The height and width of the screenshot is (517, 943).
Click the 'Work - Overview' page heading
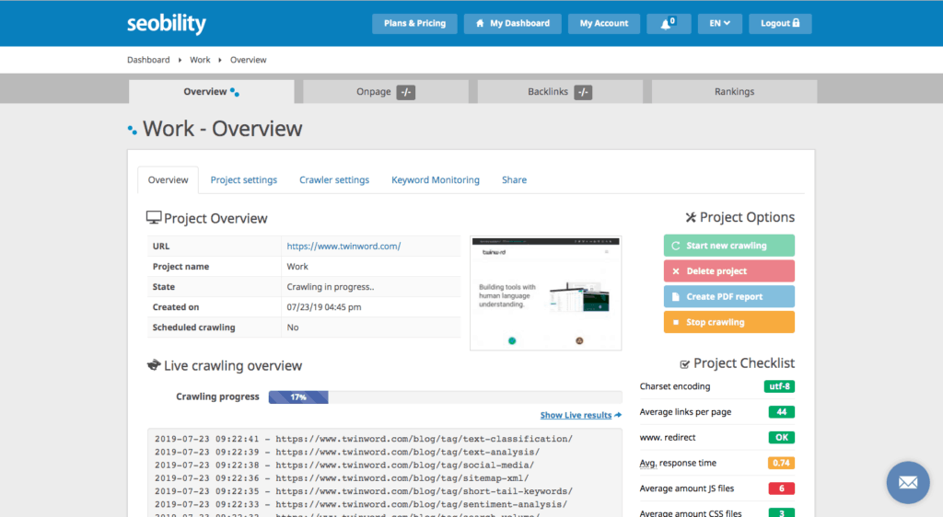coord(223,129)
